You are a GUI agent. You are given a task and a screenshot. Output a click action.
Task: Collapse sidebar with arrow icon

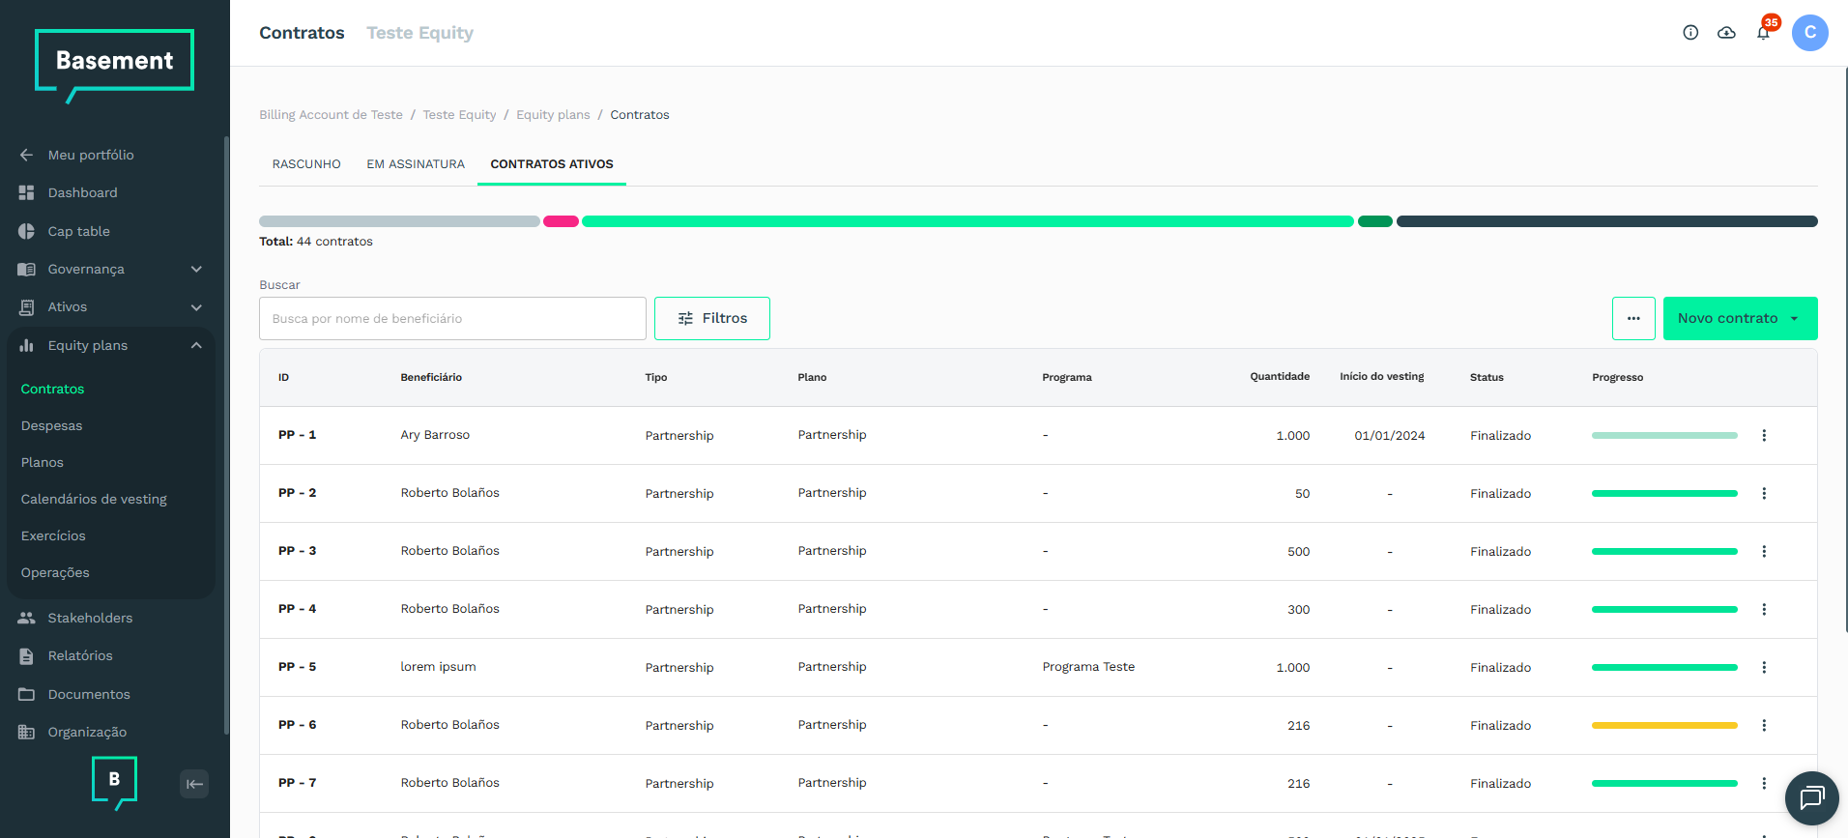194,784
